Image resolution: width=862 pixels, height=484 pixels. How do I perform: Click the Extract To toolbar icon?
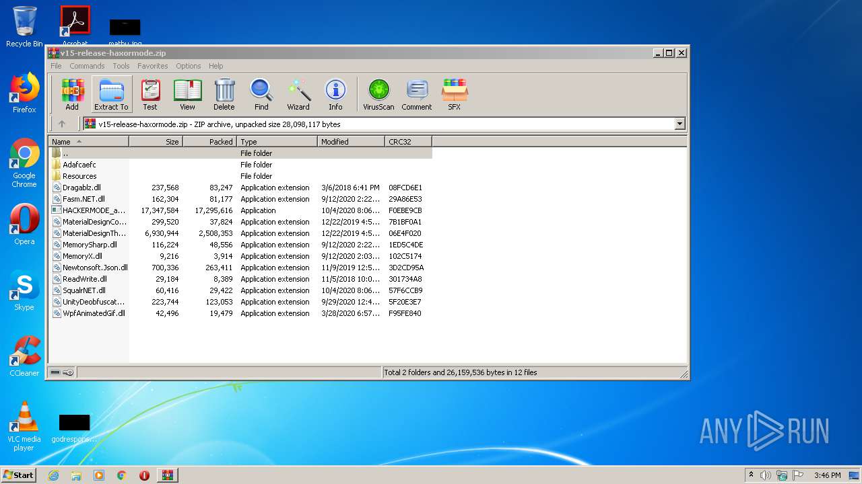pyautogui.click(x=111, y=94)
